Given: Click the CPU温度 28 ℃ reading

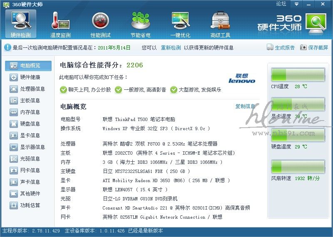Looking at the screenshot, I should coord(301,86).
